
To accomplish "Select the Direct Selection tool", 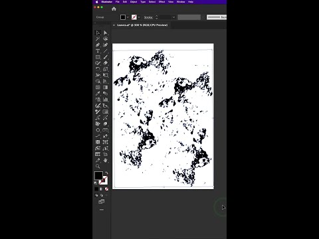I will (106, 33).
